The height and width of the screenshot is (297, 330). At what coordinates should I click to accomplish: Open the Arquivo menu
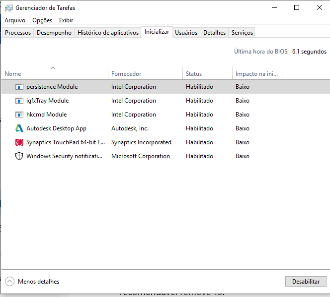(15, 20)
